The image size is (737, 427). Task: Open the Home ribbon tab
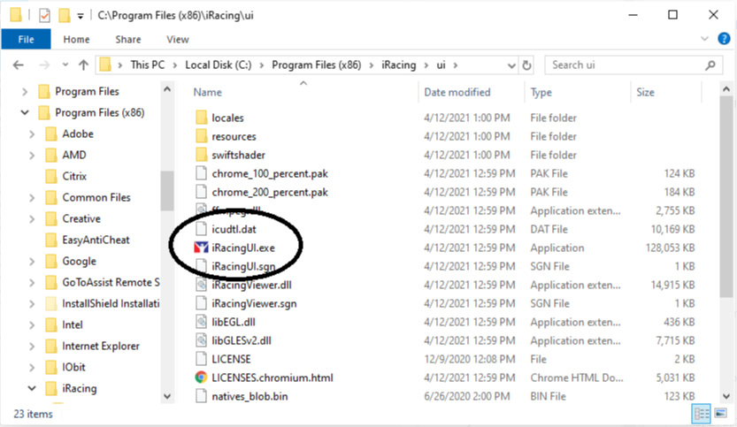pos(76,40)
